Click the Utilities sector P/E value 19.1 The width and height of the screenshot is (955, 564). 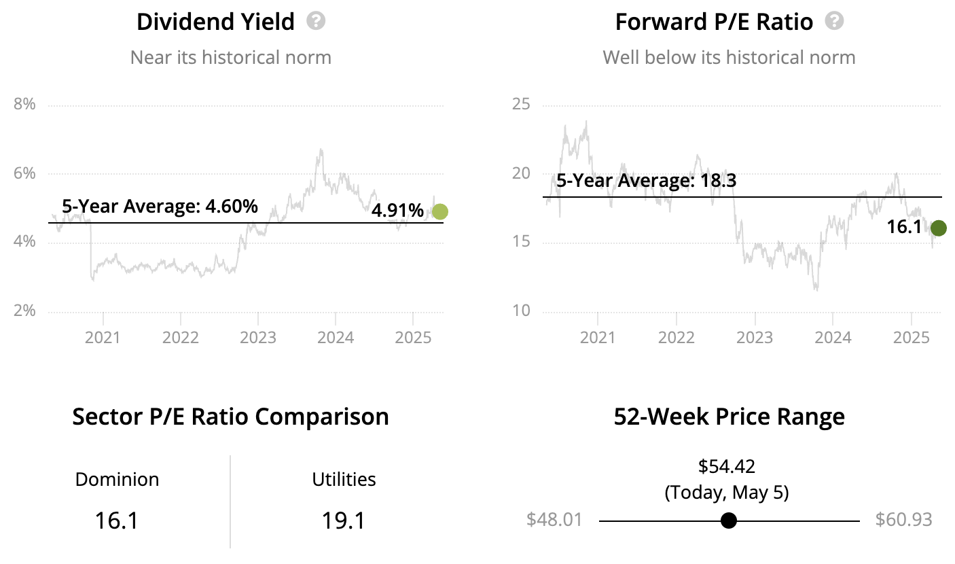point(344,521)
